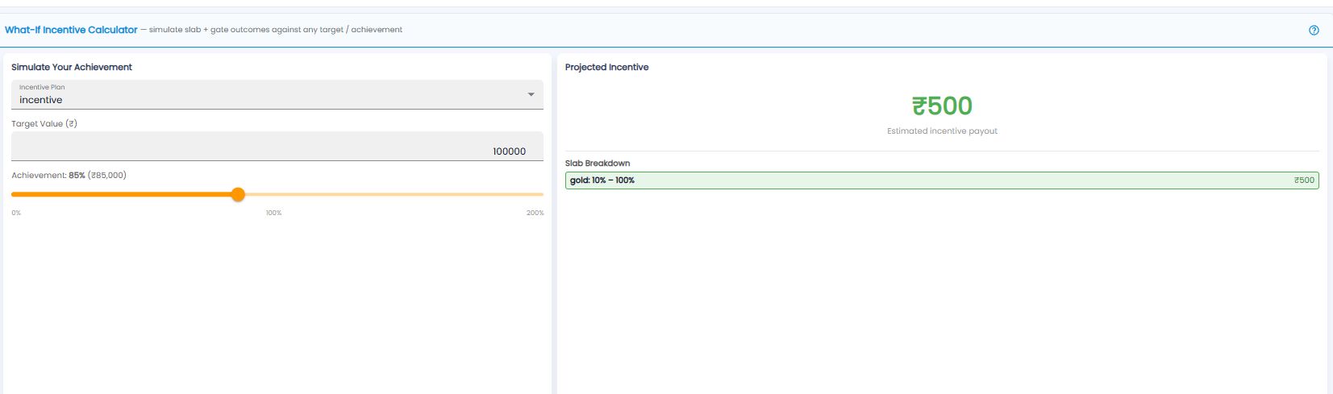Click the Target Value (₹) label
This screenshot has height=394, width=1333.
(x=44, y=123)
